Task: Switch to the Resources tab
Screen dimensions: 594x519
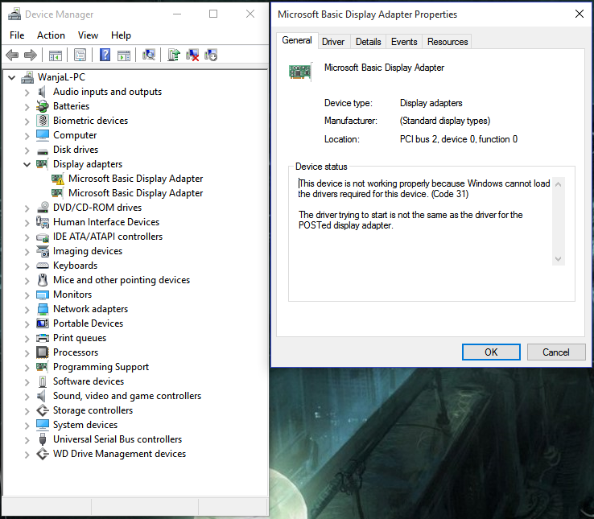Action: (x=448, y=42)
